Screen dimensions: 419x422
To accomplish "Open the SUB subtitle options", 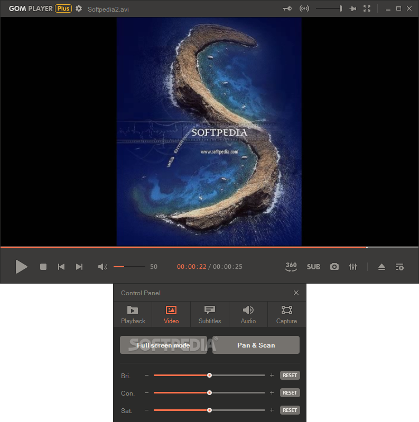I will 313,267.
